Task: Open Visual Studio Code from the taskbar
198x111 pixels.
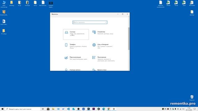Action: 68,109
